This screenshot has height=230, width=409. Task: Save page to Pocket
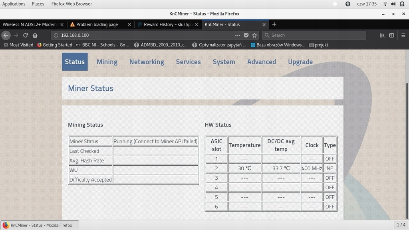pyautogui.click(x=246, y=35)
